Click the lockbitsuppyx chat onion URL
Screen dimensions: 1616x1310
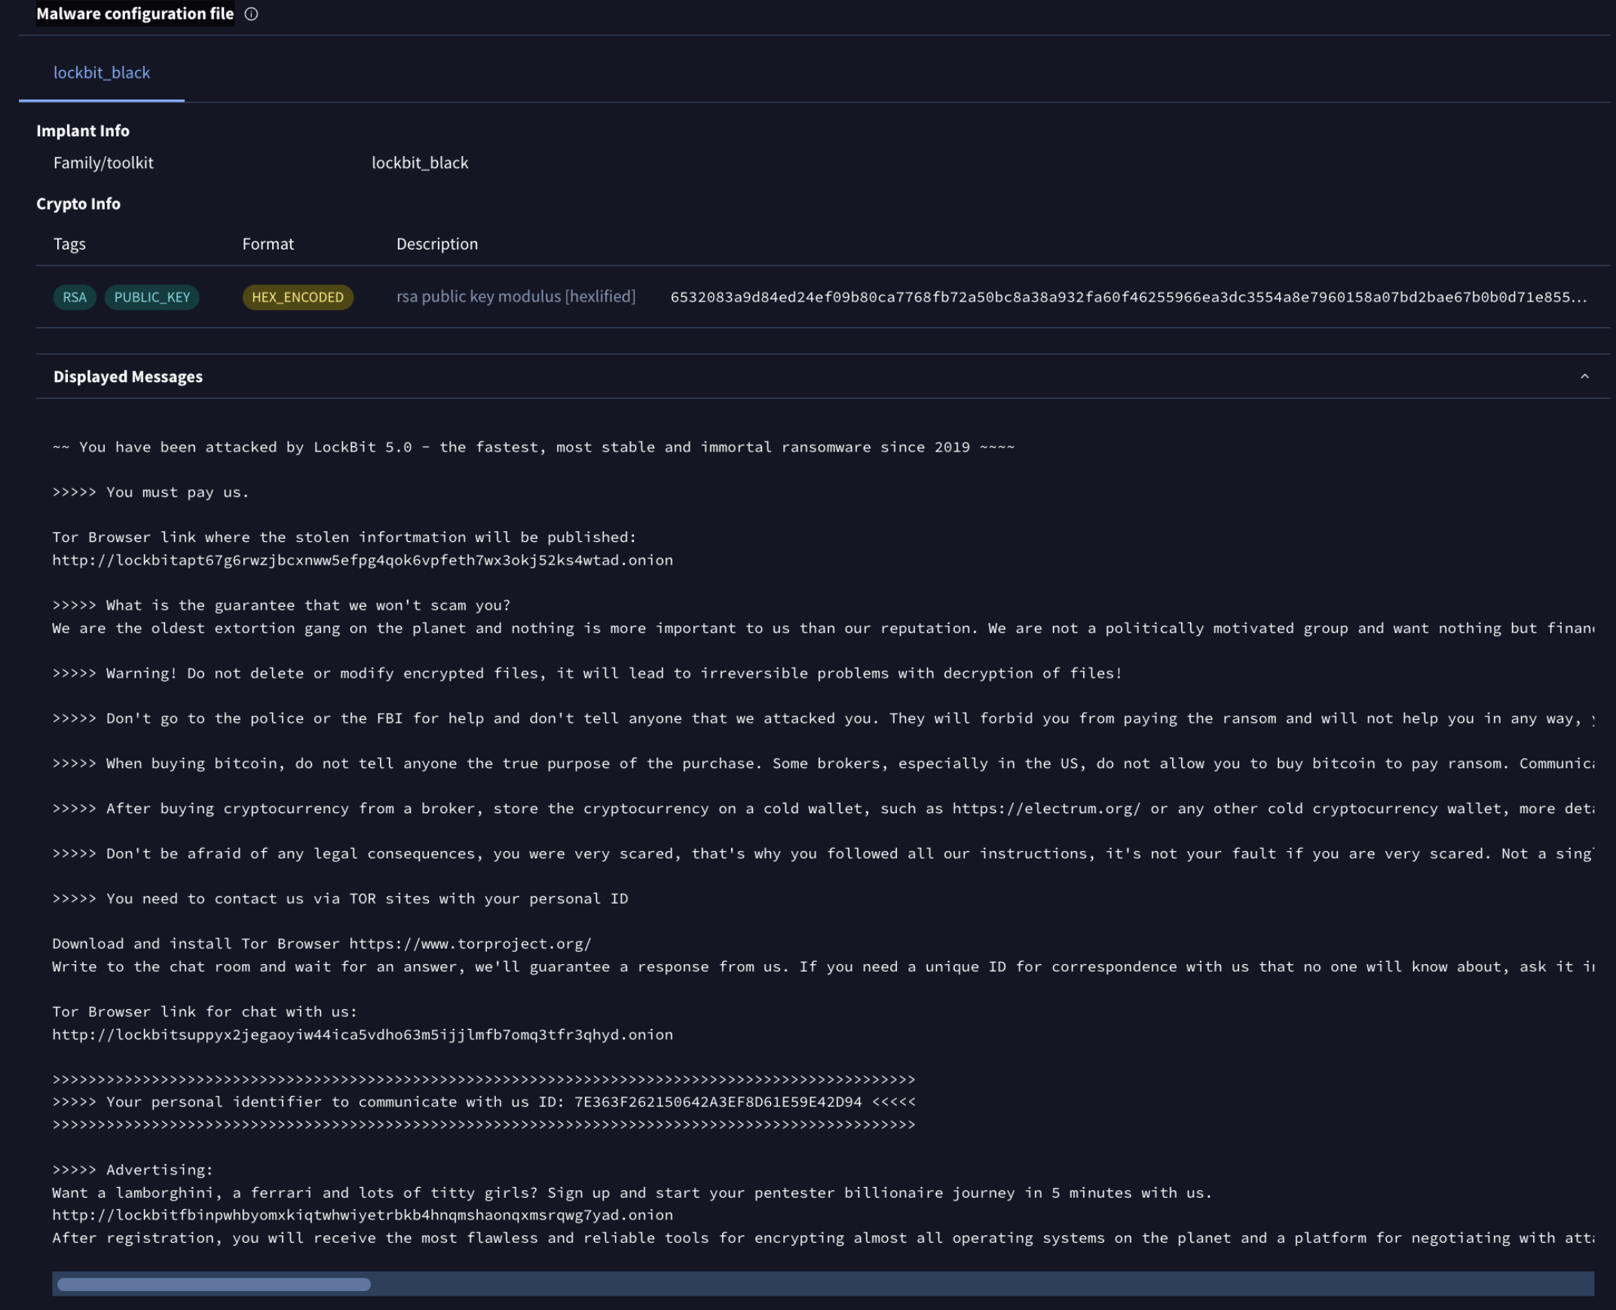coord(362,1034)
